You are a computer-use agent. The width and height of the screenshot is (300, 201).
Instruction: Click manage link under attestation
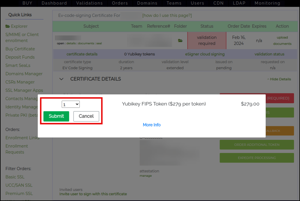click(x=145, y=176)
